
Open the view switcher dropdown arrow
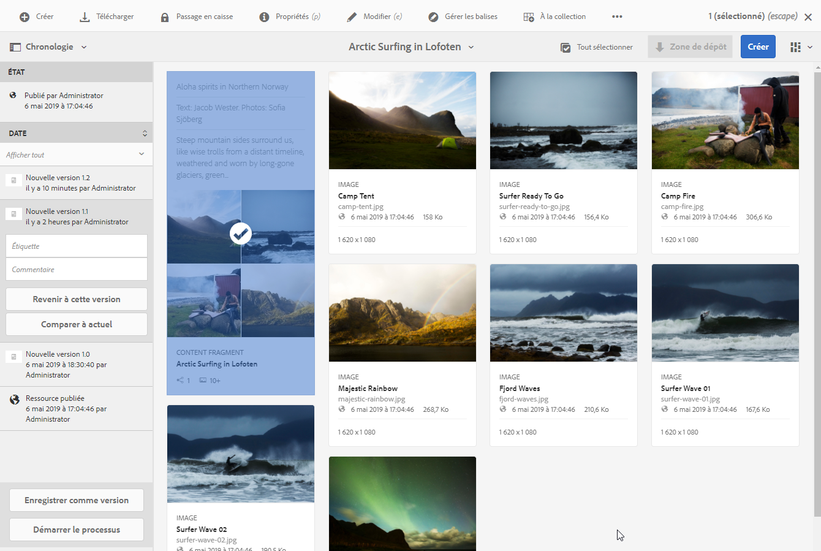pyautogui.click(x=810, y=47)
